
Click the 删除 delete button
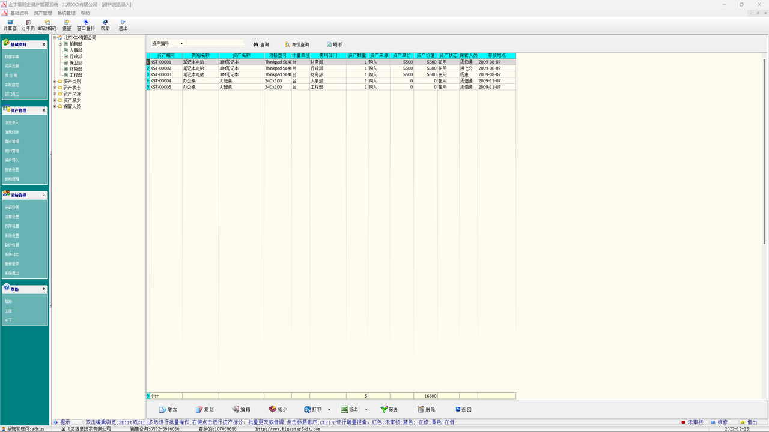pos(426,410)
